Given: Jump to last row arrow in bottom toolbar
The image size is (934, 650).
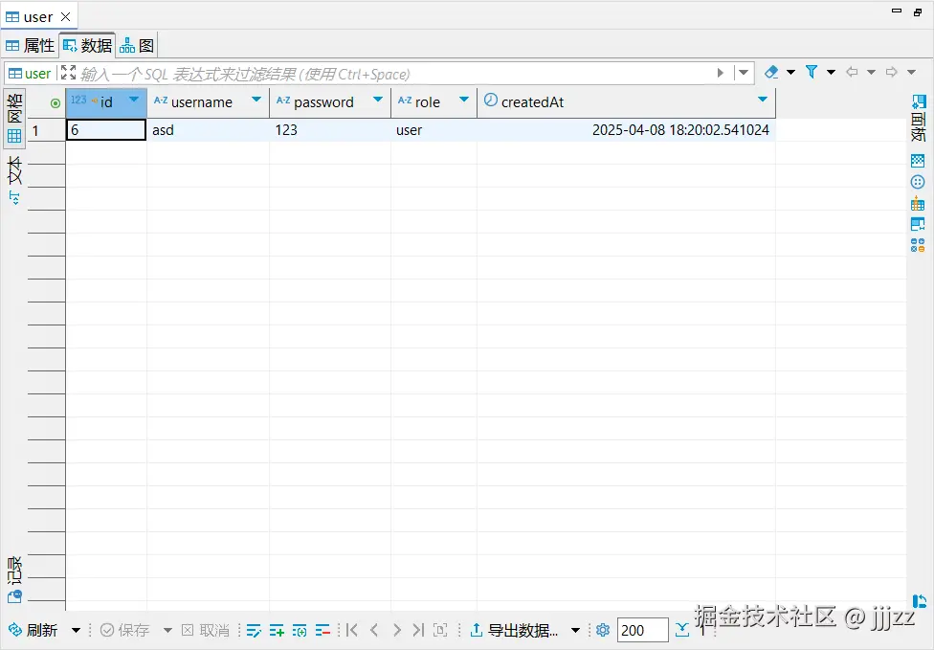Looking at the screenshot, I should 418,630.
